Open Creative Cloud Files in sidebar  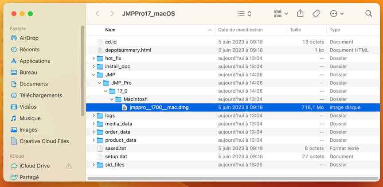[44, 141]
